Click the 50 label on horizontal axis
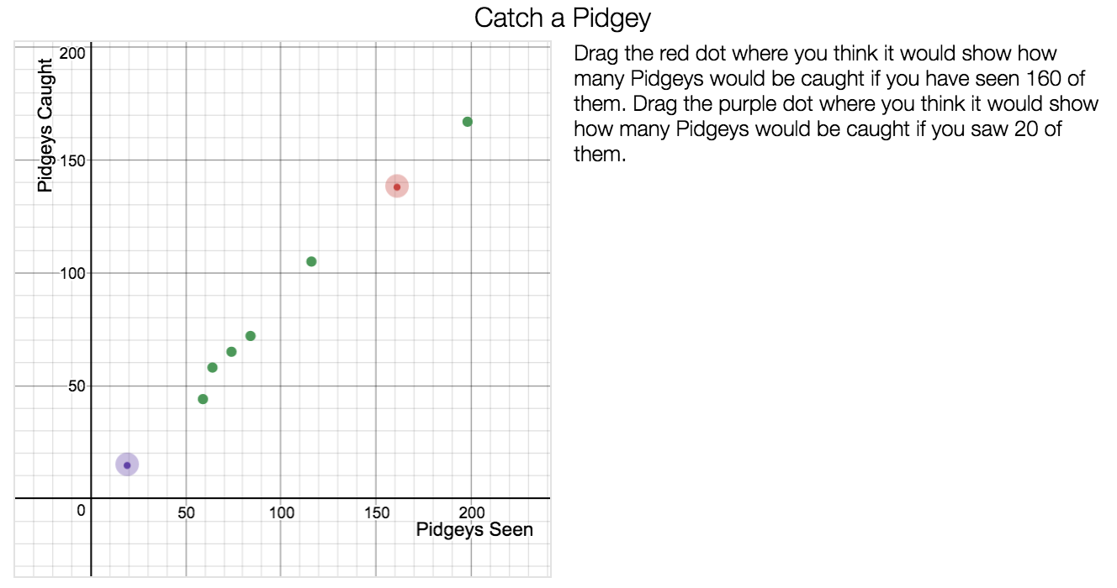The width and height of the screenshot is (1117, 588). click(186, 512)
